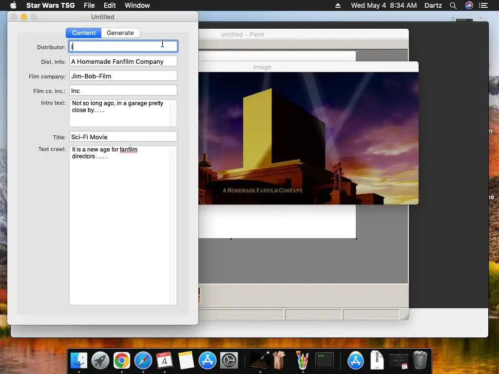
Task: Click the eject icon in the menu bar
Action: point(338,5)
